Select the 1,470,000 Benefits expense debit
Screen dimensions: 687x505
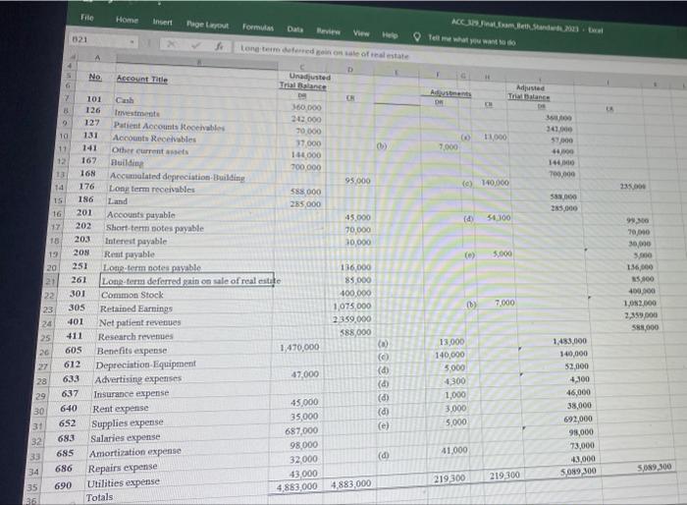pos(299,347)
